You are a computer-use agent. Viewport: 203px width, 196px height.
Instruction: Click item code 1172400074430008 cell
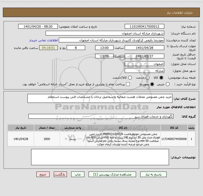click(x=174, y=139)
